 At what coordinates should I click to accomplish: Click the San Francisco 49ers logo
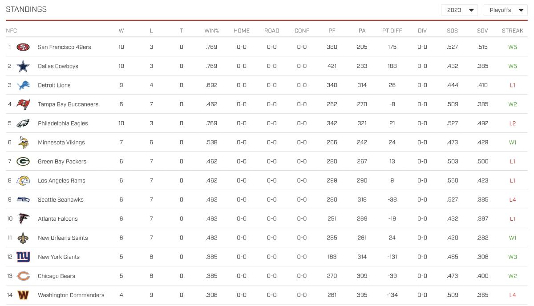23,47
